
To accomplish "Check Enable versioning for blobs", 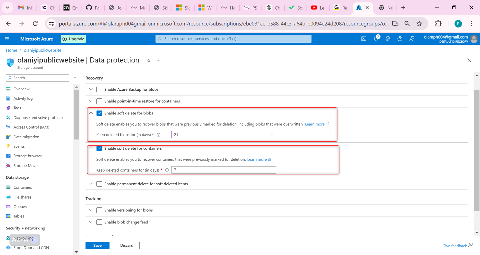I will pyautogui.click(x=99, y=210).
